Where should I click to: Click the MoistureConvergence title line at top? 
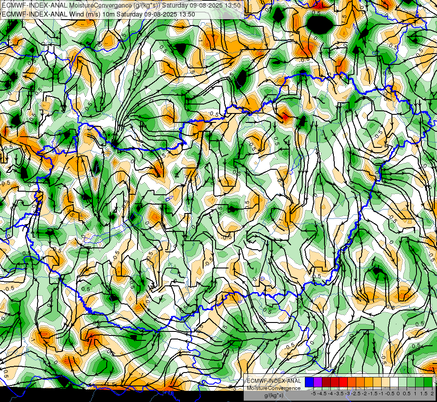point(121,5)
